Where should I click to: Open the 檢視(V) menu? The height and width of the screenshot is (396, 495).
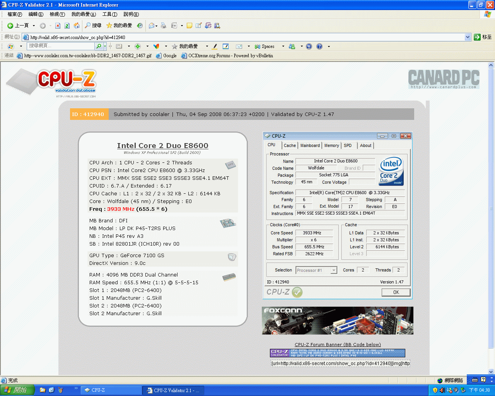point(57,14)
